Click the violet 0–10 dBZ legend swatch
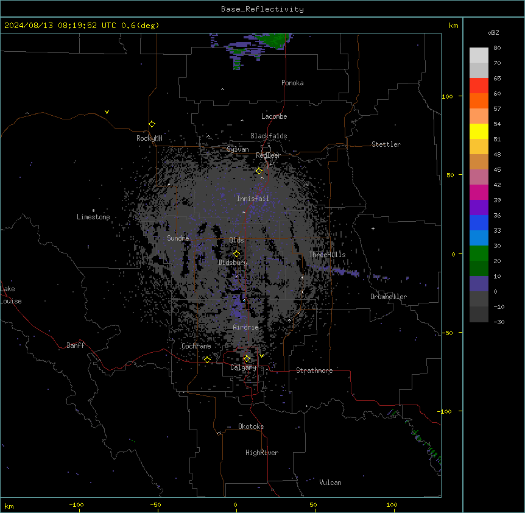The width and height of the screenshot is (525, 513). (x=479, y=284)
